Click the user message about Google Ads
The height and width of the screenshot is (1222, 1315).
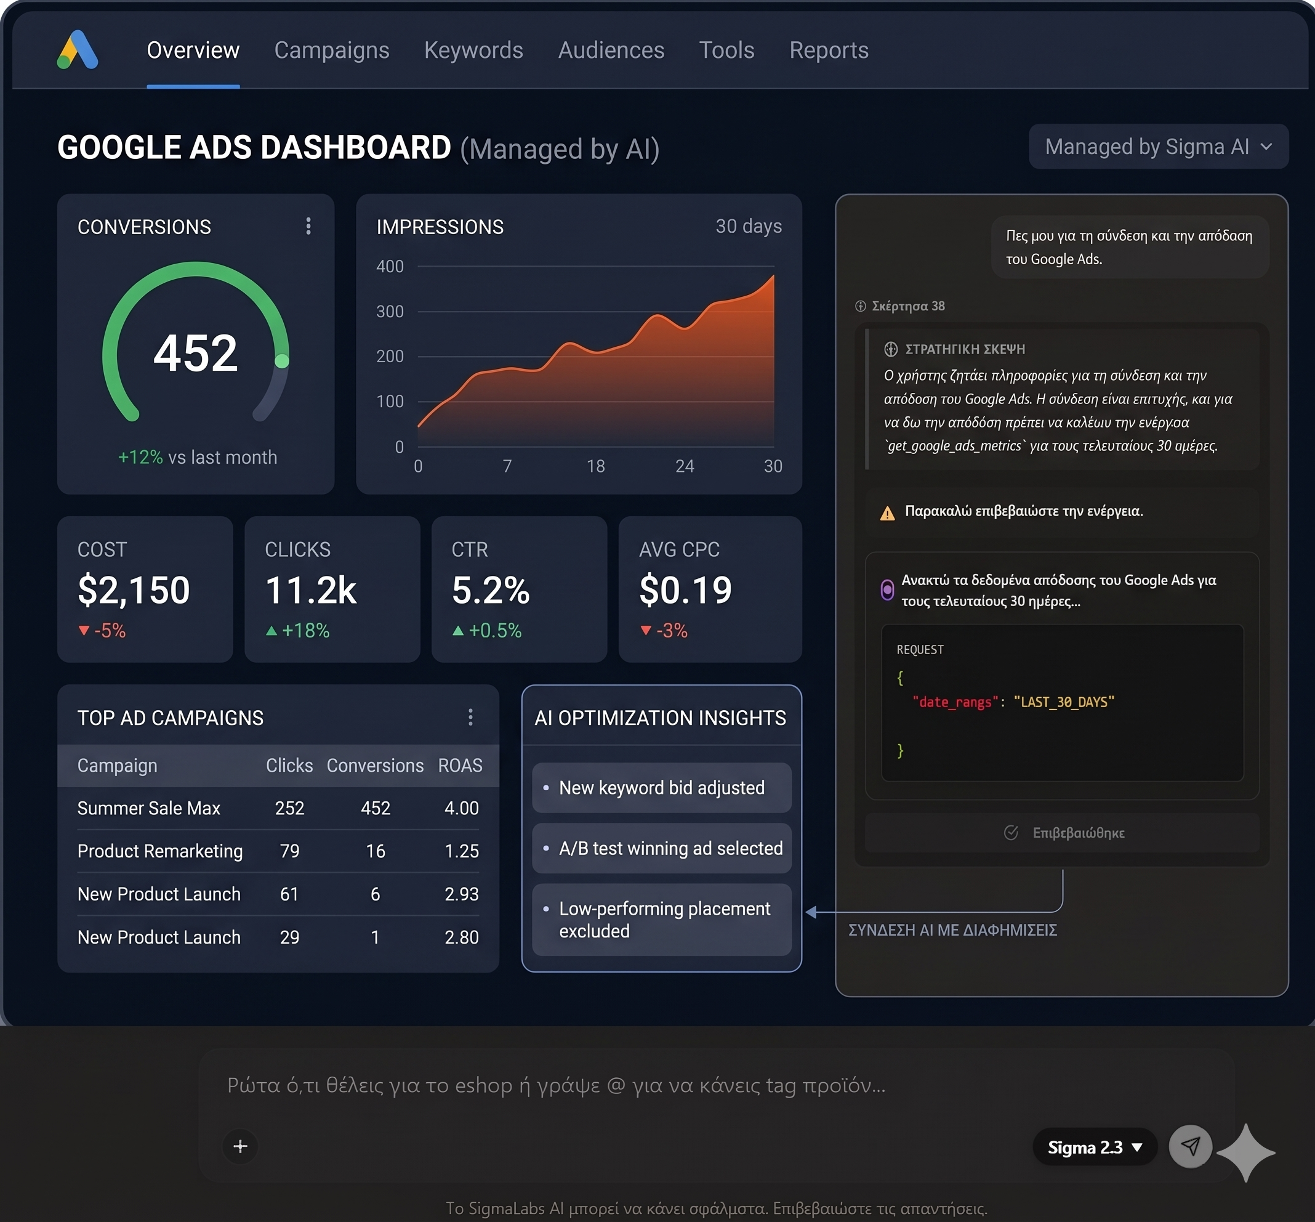coord(1129,246)
